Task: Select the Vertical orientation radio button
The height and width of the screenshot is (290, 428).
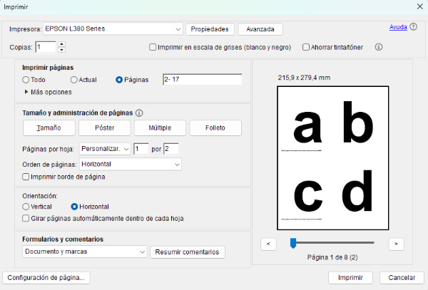Action: point(26,206)
